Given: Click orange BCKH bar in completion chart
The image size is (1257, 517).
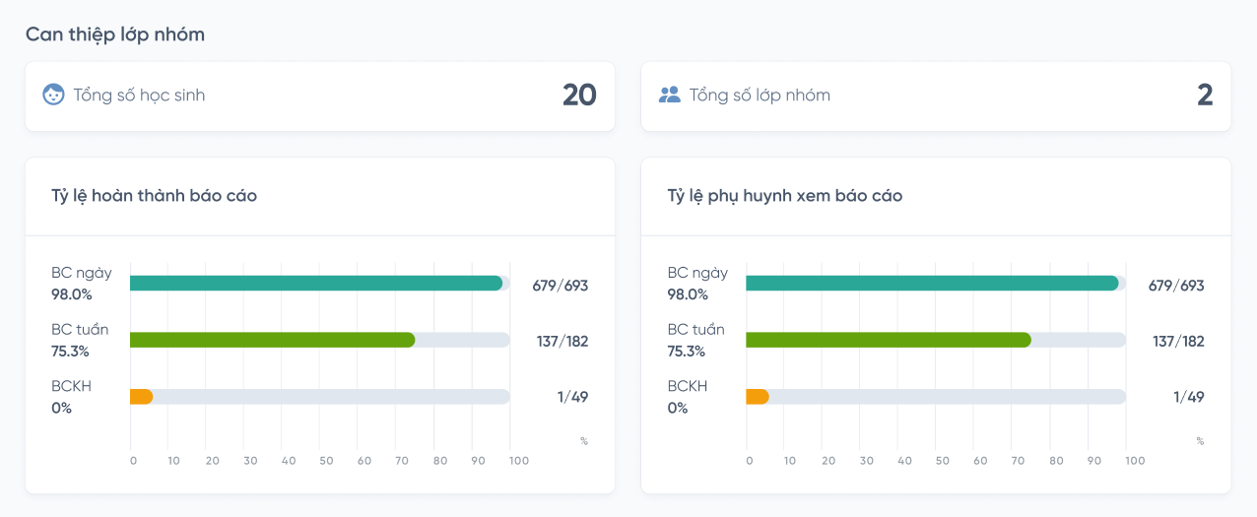Looking at the screenshot, I should (x=142, y=397).
